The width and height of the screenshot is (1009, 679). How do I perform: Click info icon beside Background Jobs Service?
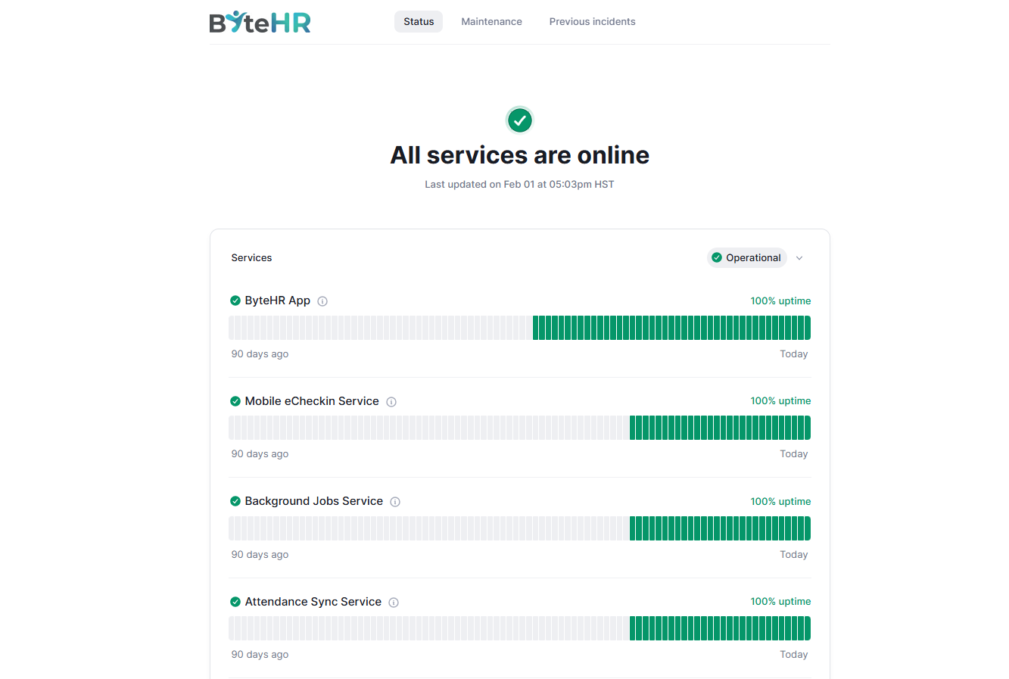click(395, 502)
